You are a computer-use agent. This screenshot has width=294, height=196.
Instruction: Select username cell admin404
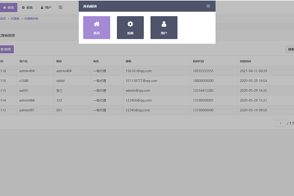point(27,71)
